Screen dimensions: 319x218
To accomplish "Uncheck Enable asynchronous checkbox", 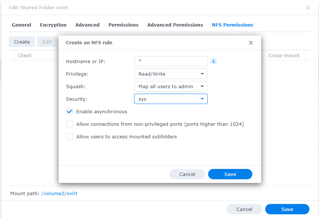I will (70, 111).
